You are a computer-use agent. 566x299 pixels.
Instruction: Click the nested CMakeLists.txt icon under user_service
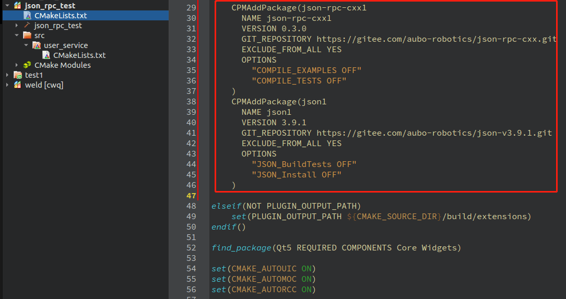[46, 55]
